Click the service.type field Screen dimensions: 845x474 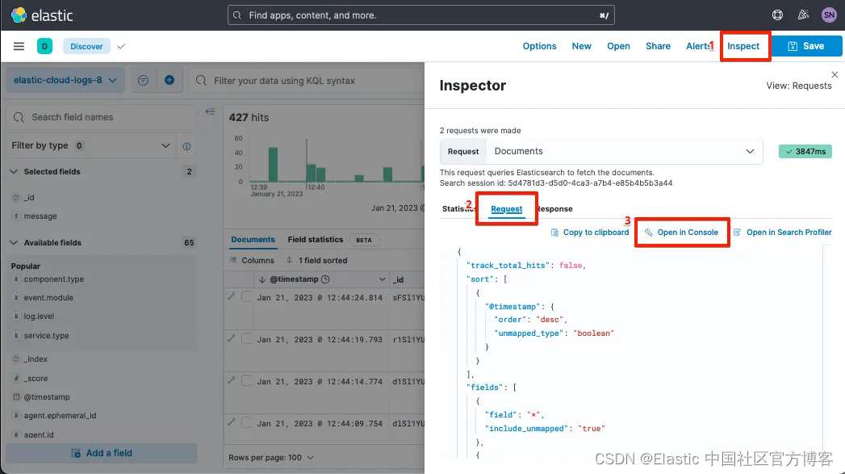(x=46, y=335)
